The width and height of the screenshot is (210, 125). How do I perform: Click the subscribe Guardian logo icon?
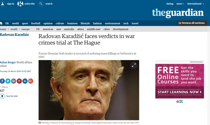(x=20, y=4)
